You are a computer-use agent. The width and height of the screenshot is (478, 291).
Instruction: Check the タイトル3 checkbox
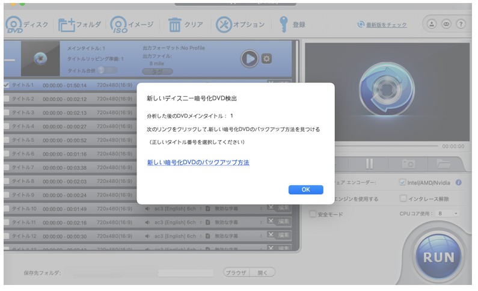pos(6,112)
